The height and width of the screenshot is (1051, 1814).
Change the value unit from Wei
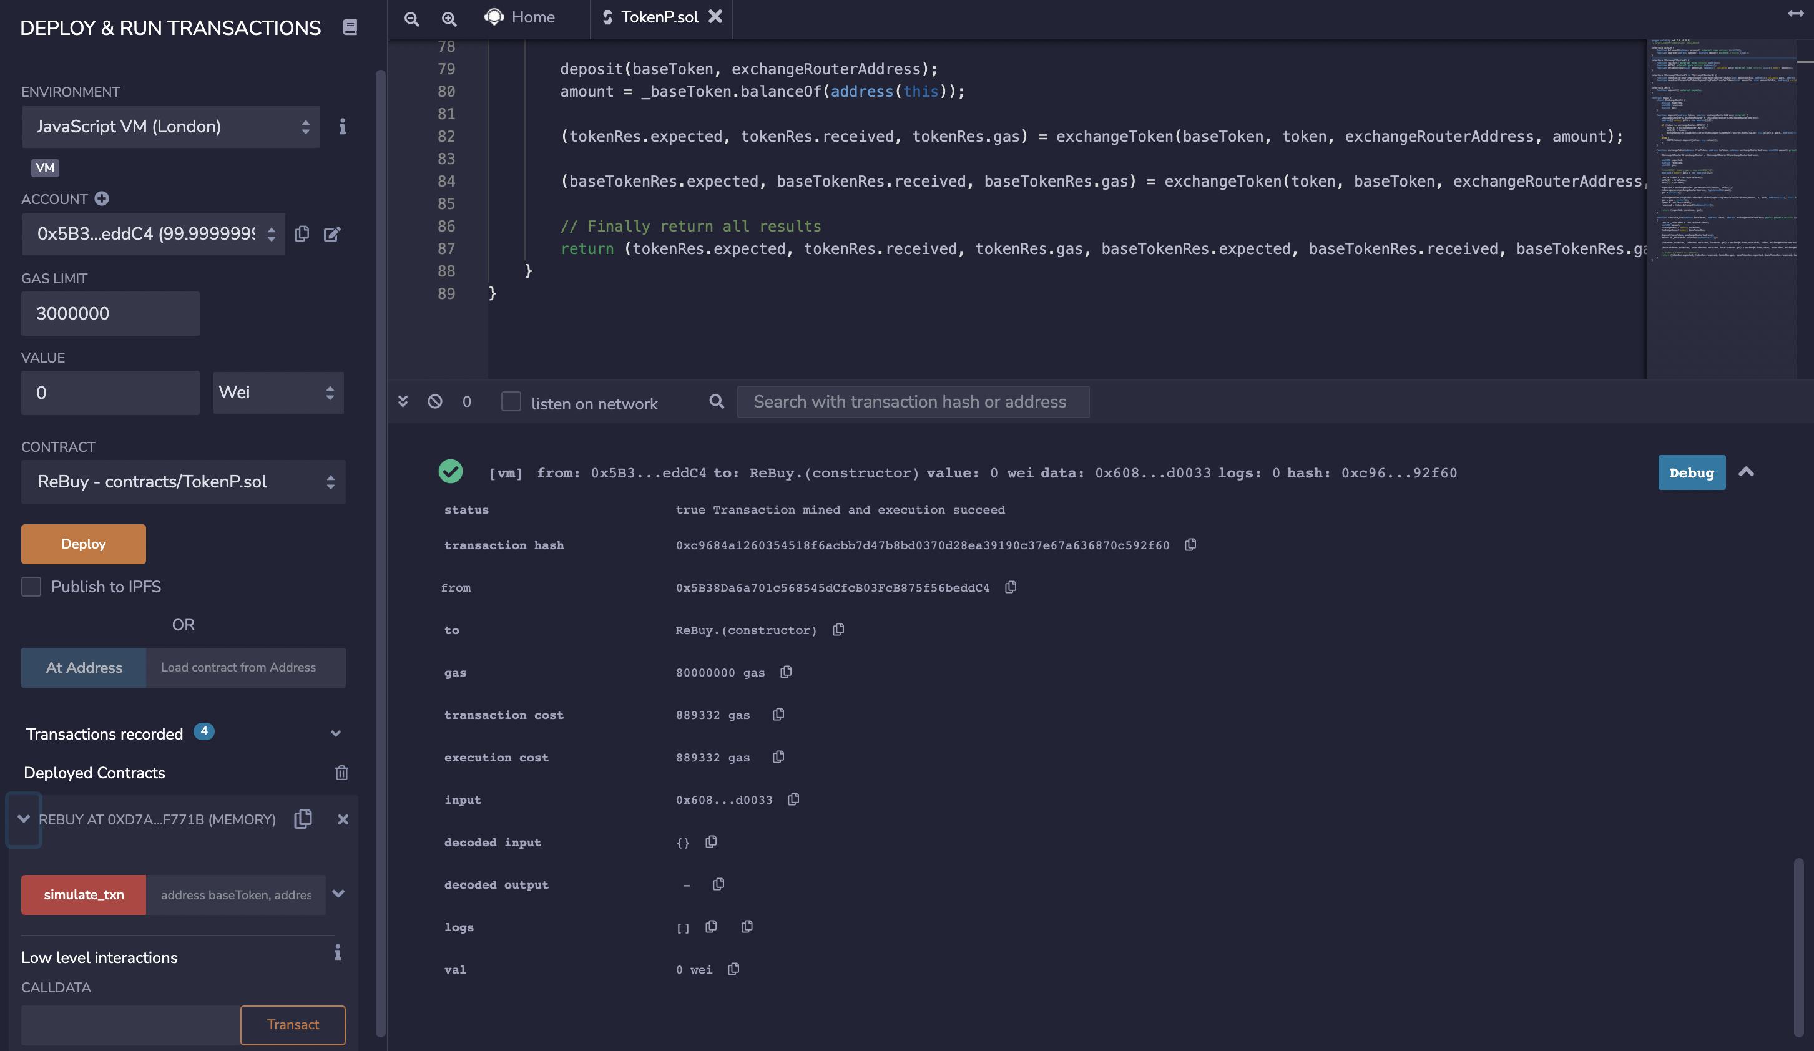click(x=278, y=393)
